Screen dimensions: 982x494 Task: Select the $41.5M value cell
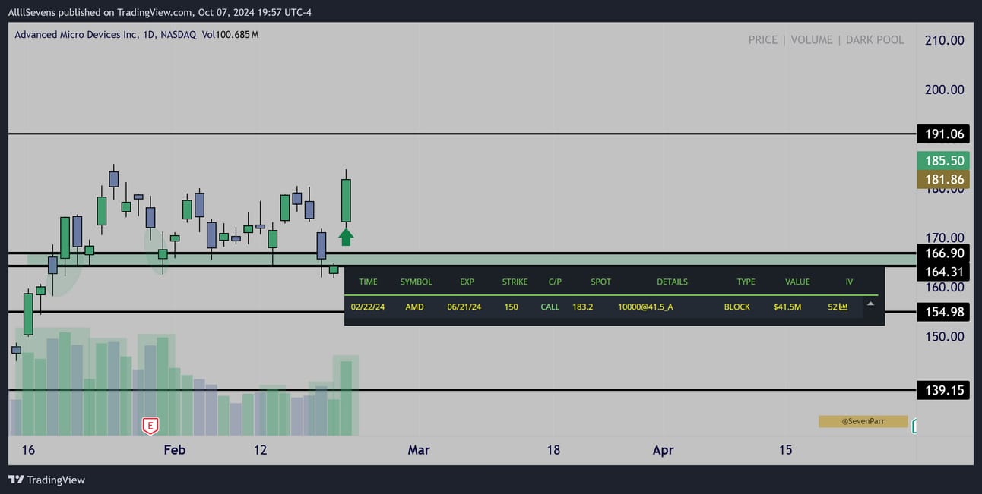coord(787,307)
